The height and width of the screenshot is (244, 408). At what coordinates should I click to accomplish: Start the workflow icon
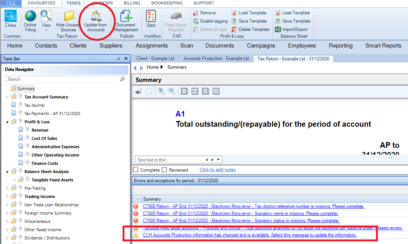tap(151, 16)
